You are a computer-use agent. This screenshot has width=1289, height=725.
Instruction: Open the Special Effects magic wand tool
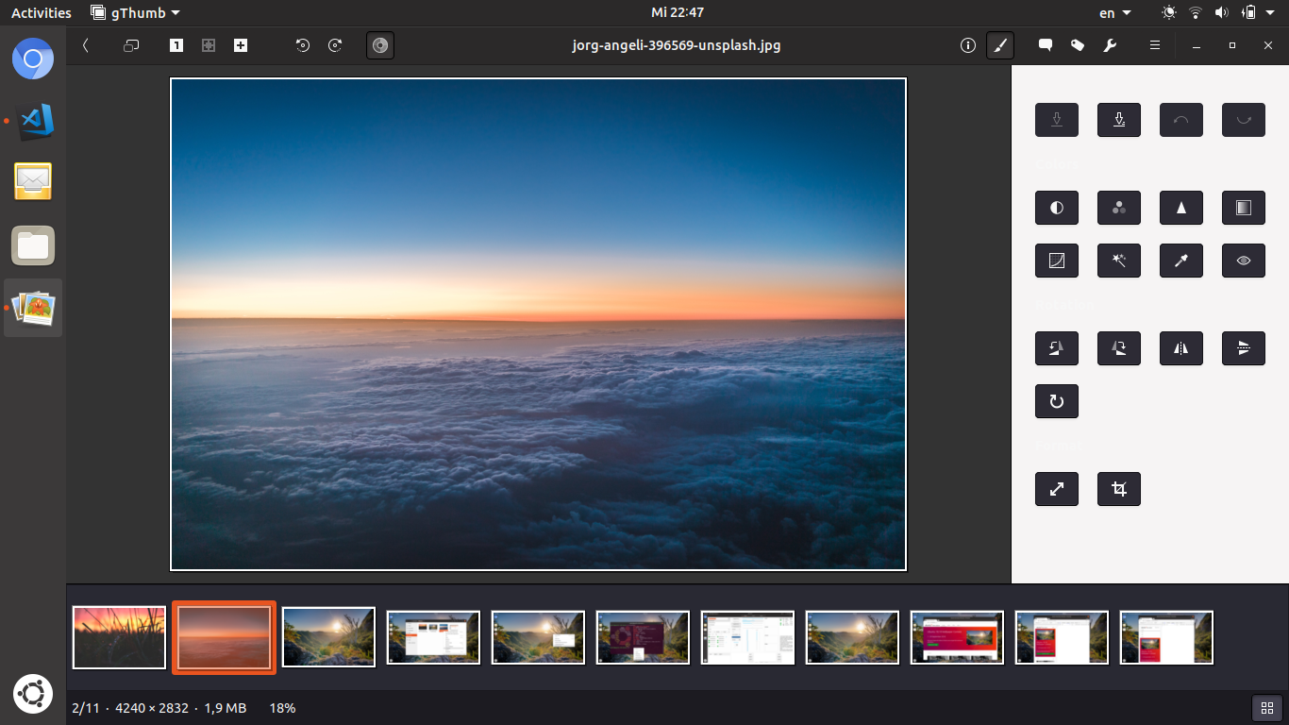pyautogui.click(x=1118, y=261)
